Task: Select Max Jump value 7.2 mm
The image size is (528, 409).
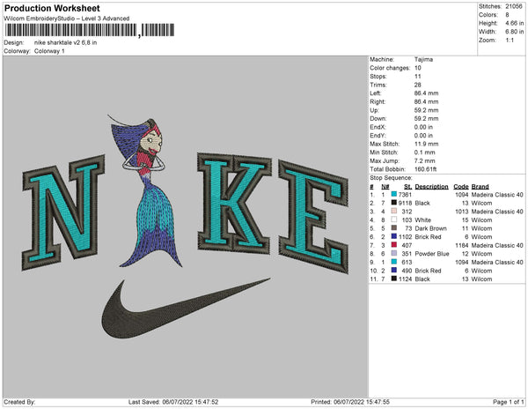Action: pos(425,160)
